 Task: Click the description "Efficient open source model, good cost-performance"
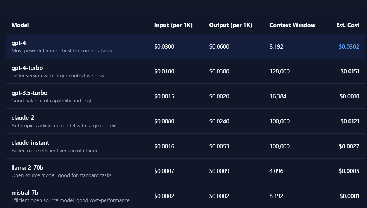coord(70,200)
